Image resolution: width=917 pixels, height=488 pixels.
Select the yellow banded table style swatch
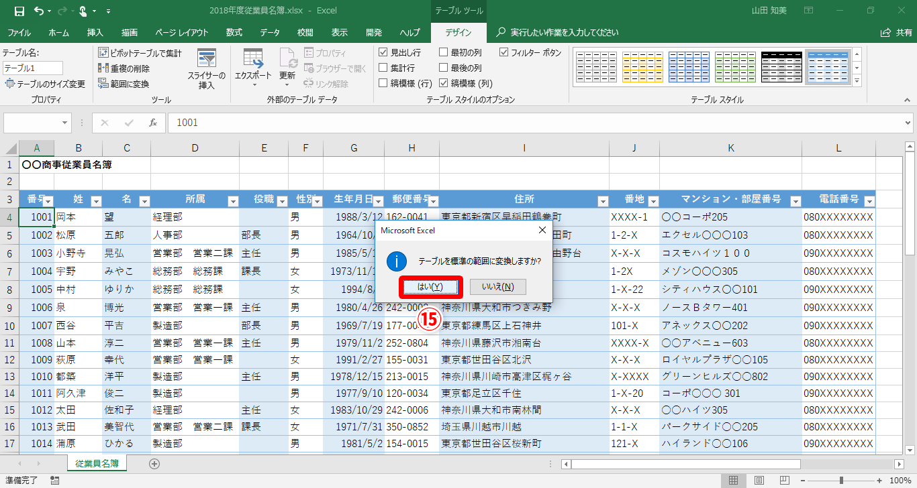click(642, 68)
